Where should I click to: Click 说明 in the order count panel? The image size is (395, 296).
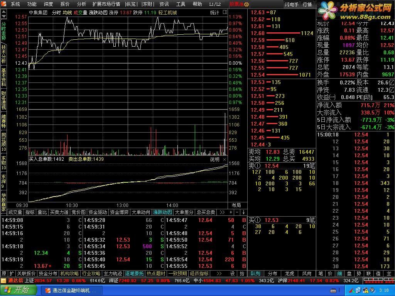point(214,159)
